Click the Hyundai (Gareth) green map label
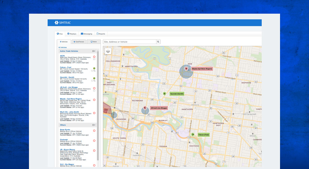 click(177, 94)
